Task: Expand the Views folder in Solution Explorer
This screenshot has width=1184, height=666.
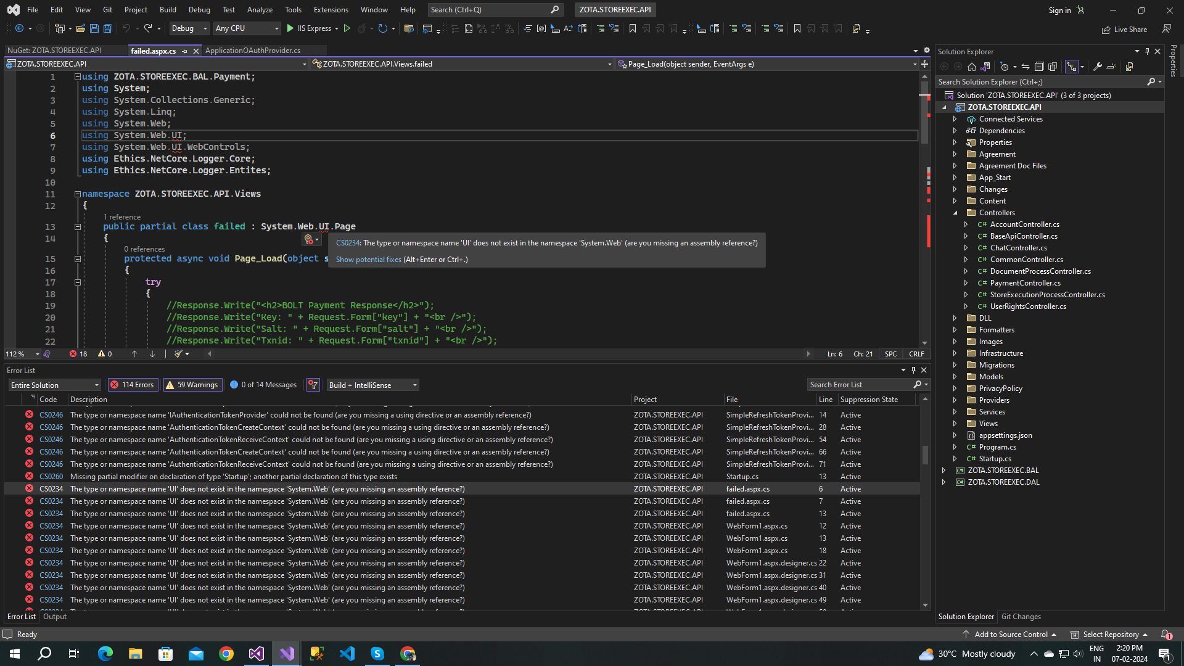Action: click(x=955, y=424)
